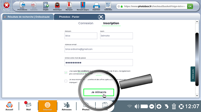Click the battery level indicator
Viewport: 201px width, 112px height.
pos(144,106)
